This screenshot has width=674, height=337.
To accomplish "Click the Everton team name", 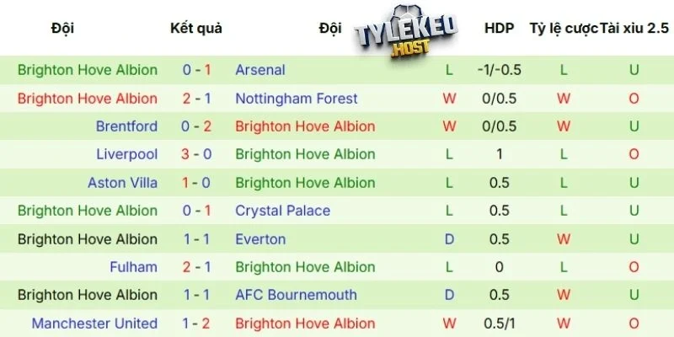I will tap(260, 239).
